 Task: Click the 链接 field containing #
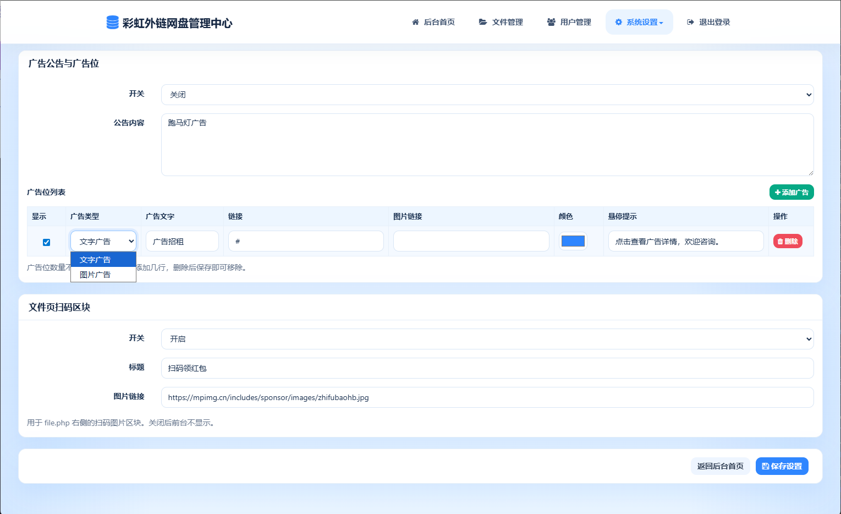(306, 241)
